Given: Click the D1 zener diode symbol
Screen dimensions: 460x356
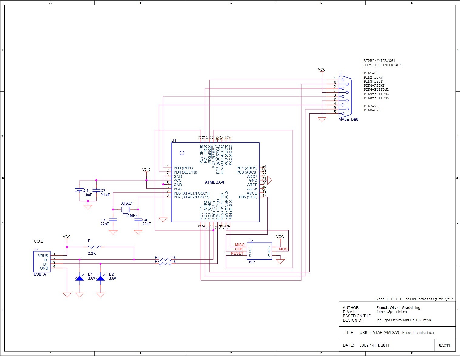Looking at the screenshot, I should [x=80, y=277].
